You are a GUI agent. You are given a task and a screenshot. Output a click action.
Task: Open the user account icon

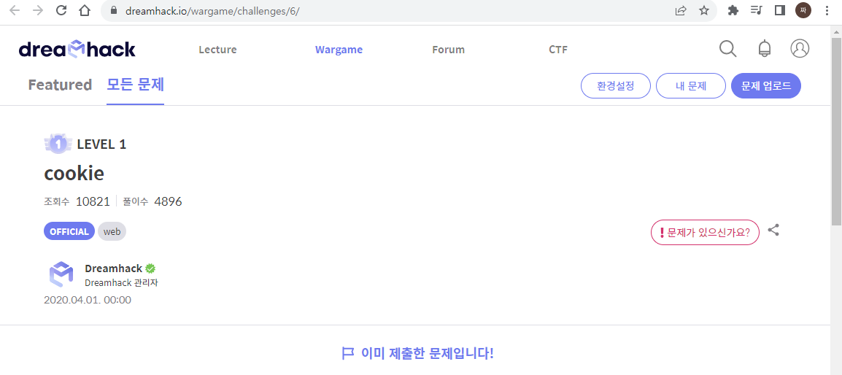[x=800, y=49]
